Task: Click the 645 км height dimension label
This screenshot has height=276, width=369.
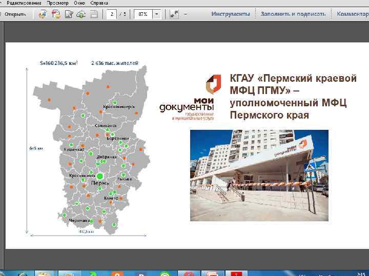Action: (x=36, y=148)
